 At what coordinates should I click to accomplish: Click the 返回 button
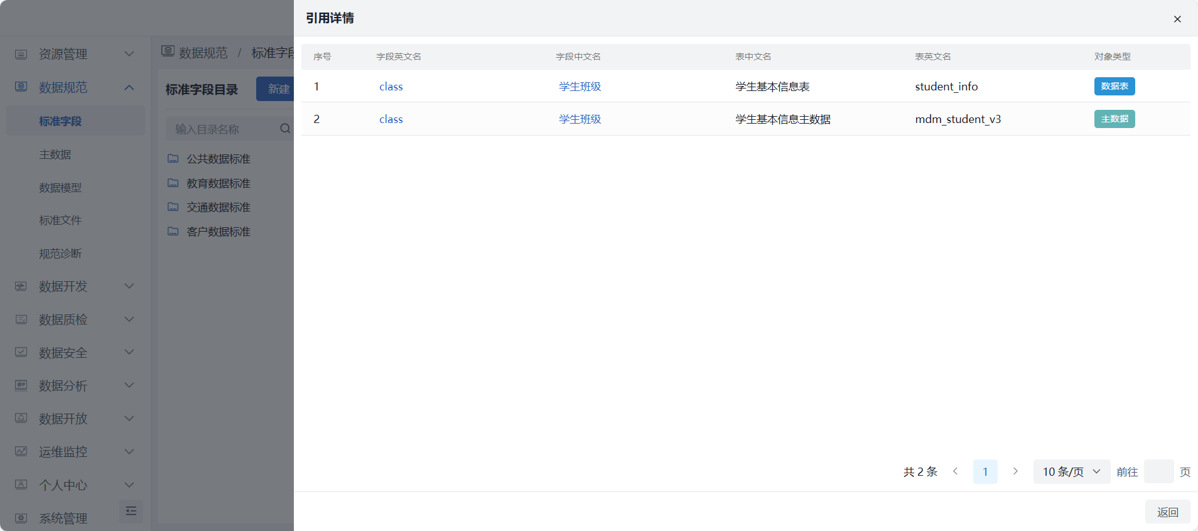(x=1167, y=512)
